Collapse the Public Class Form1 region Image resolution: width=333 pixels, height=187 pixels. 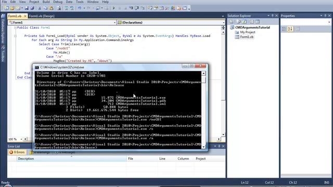coord(15,28)
